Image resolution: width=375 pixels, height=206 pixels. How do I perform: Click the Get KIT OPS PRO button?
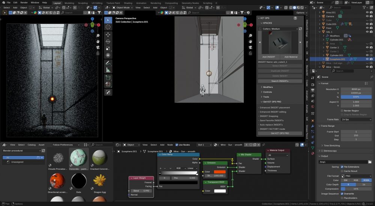pyautogui.click(x=280, y=133)
